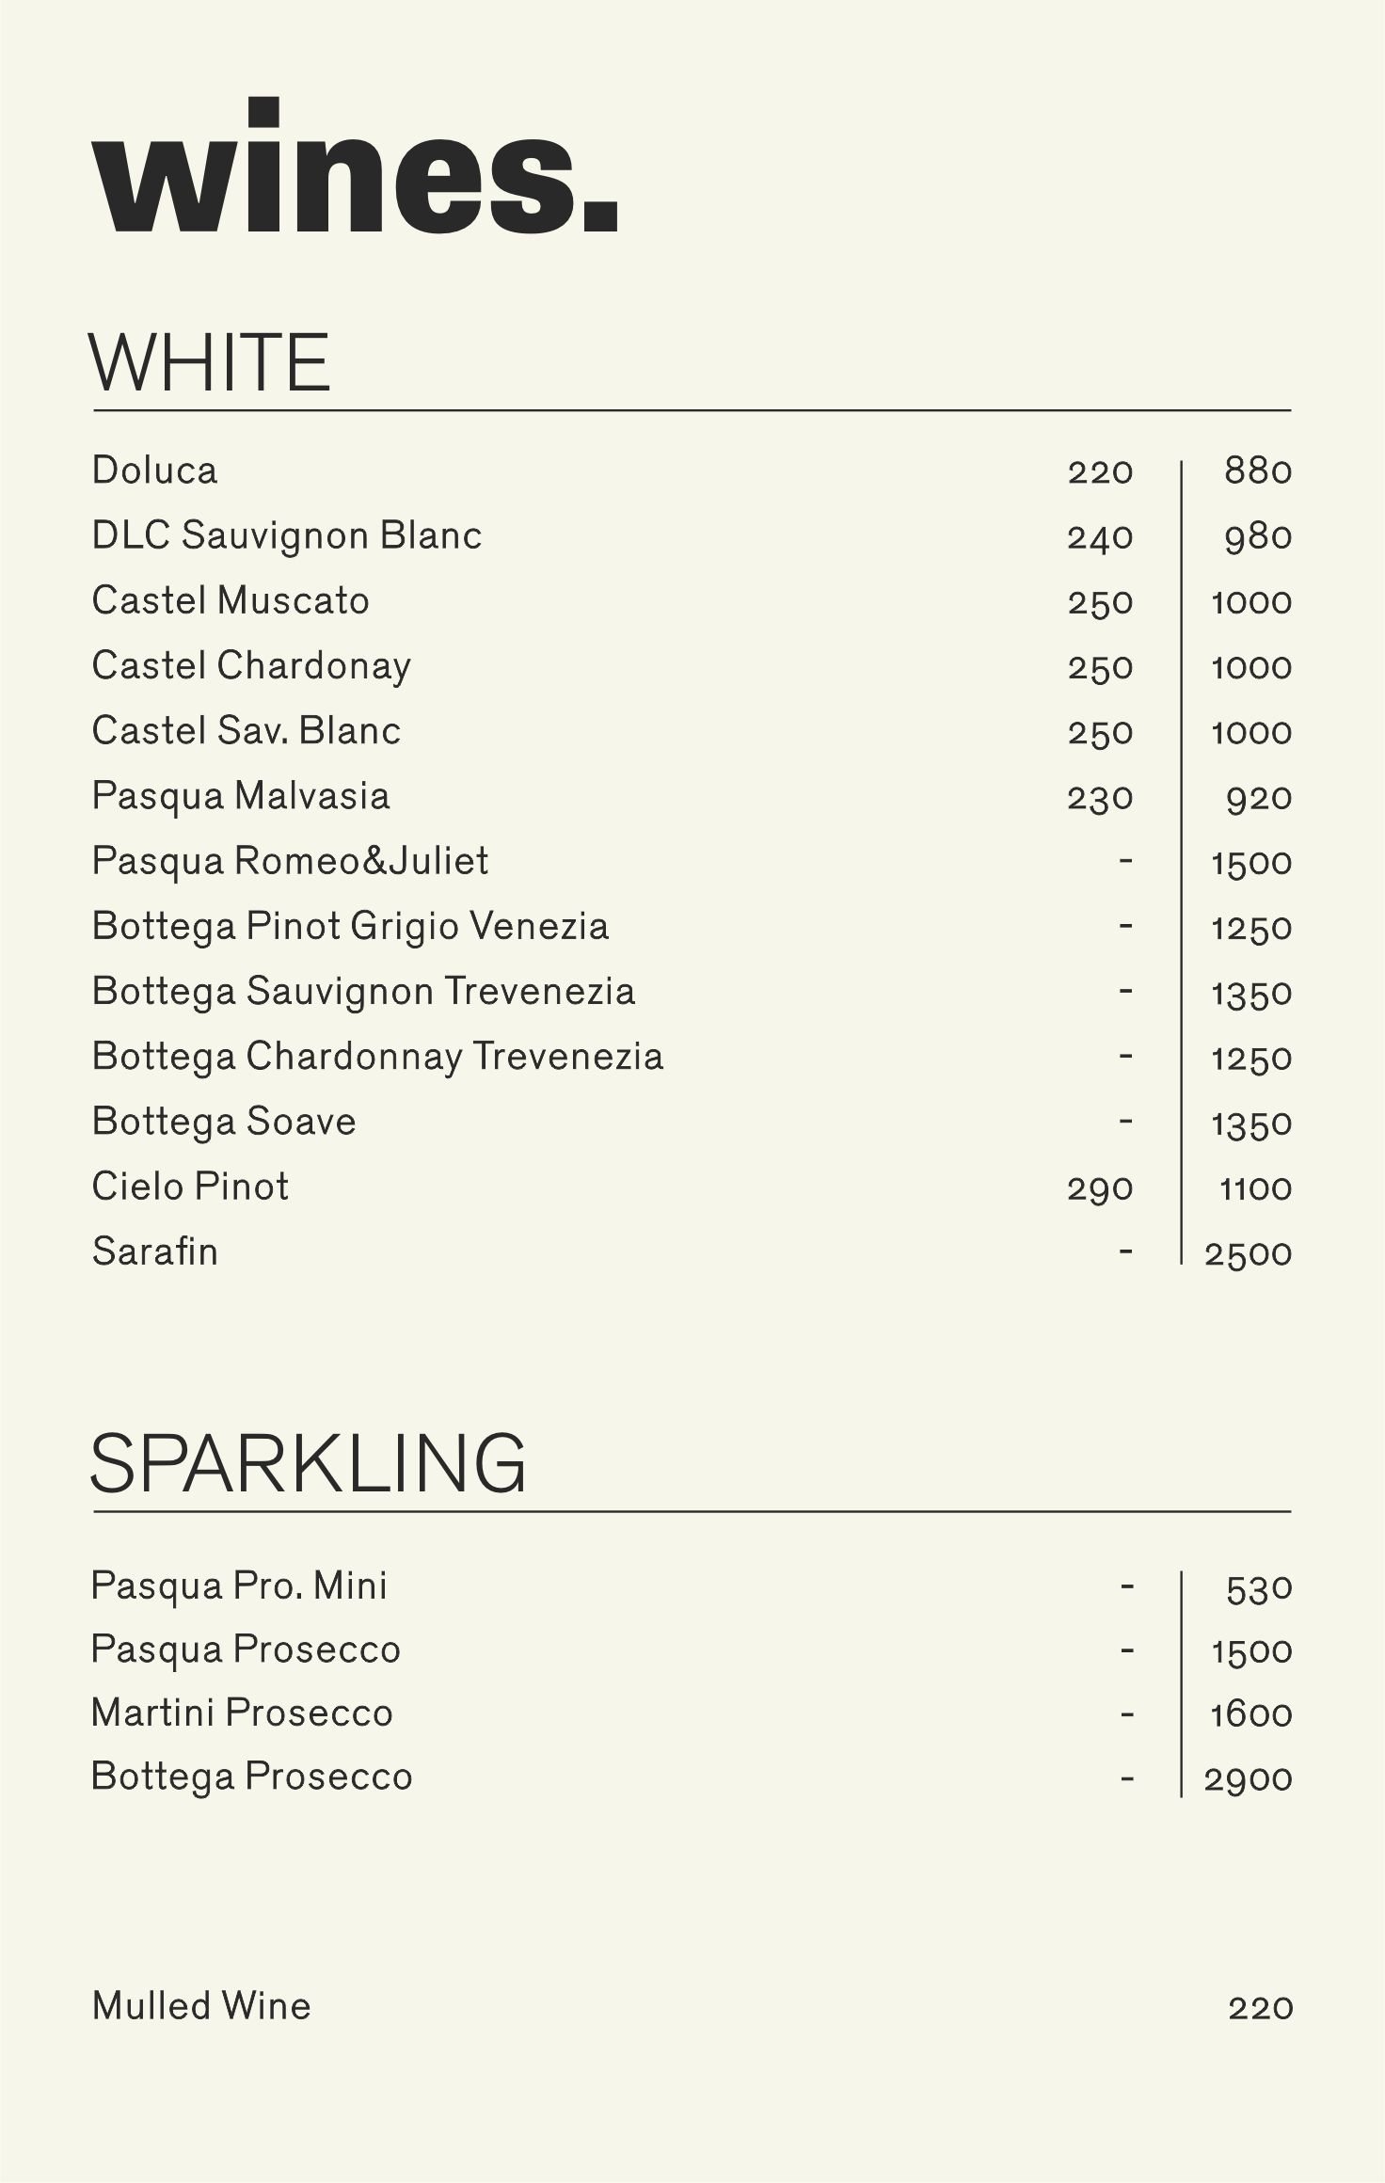The image size is (1385, 2183).
Task: Click Castel Muscato wine name
Action: 231,600
